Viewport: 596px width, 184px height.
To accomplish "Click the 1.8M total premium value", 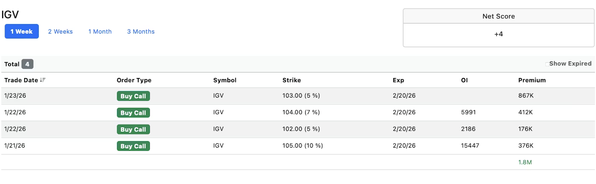I will click(x=525, y=162).
